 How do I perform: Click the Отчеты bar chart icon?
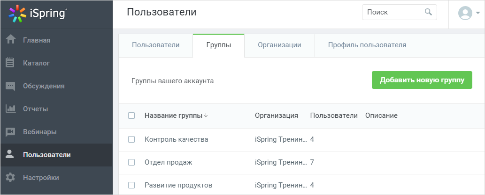click(10, 109)
